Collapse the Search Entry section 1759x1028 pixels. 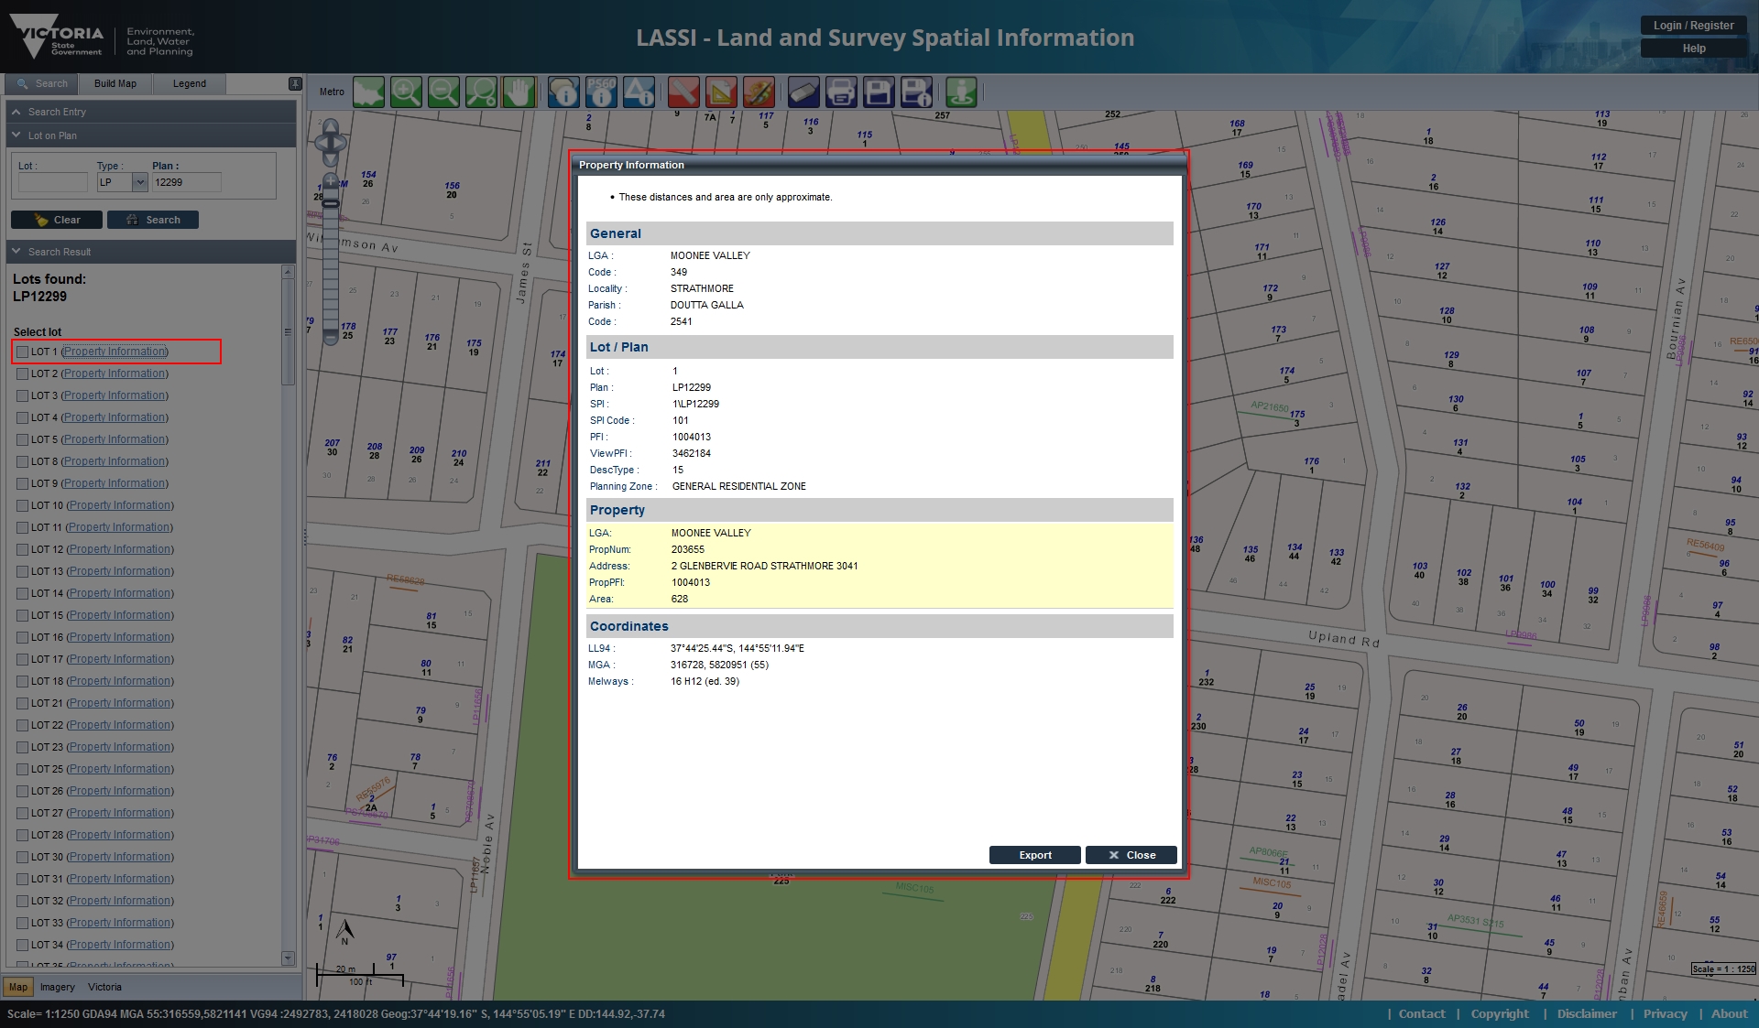point(150,112)
